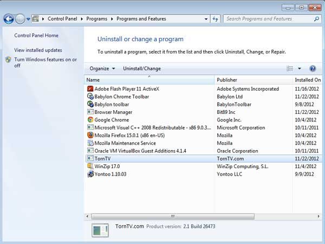The image size is (325, 244).
Task: Click the WinZip 17.0 icon
Action: coord(90,166)
